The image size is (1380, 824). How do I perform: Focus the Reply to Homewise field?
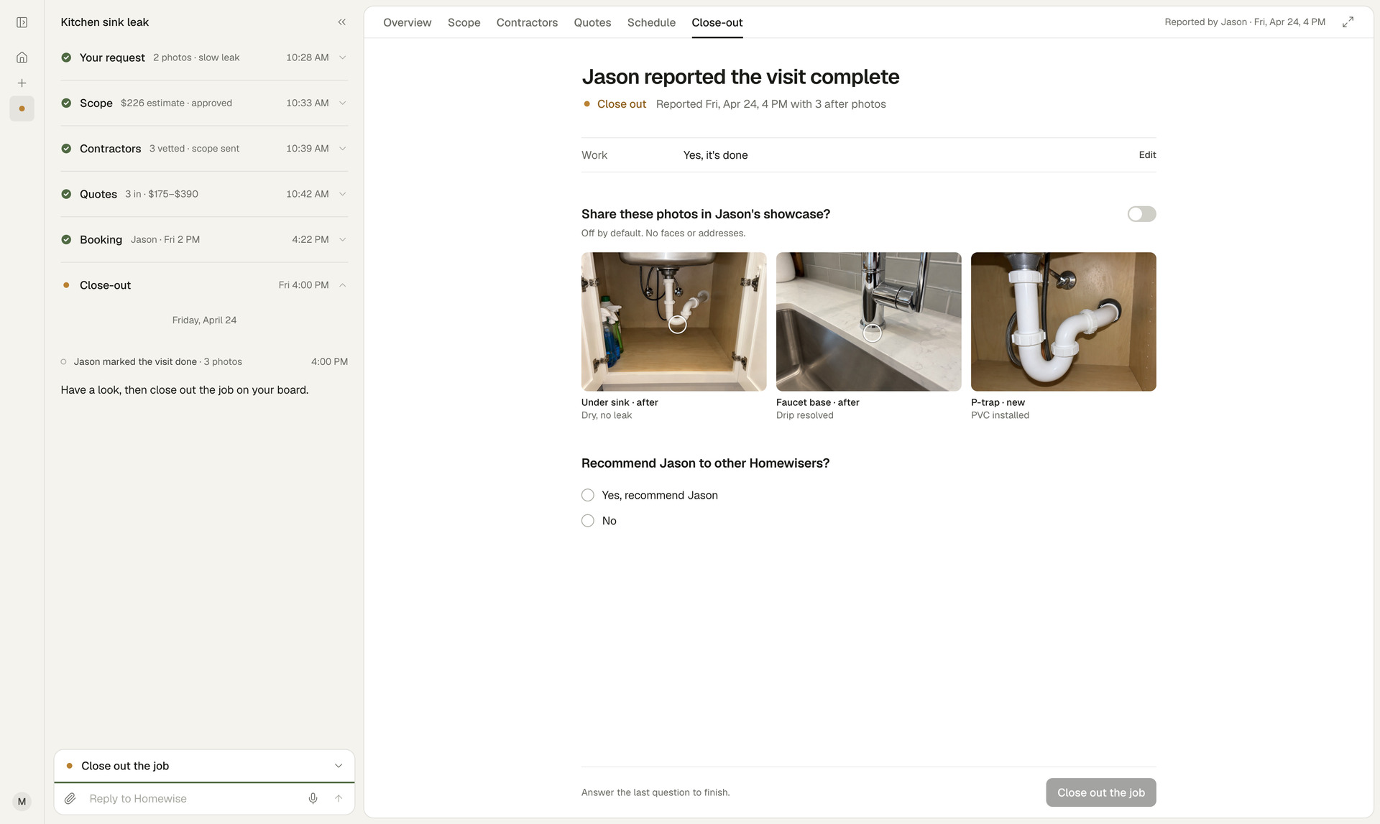tap(190, 798)
